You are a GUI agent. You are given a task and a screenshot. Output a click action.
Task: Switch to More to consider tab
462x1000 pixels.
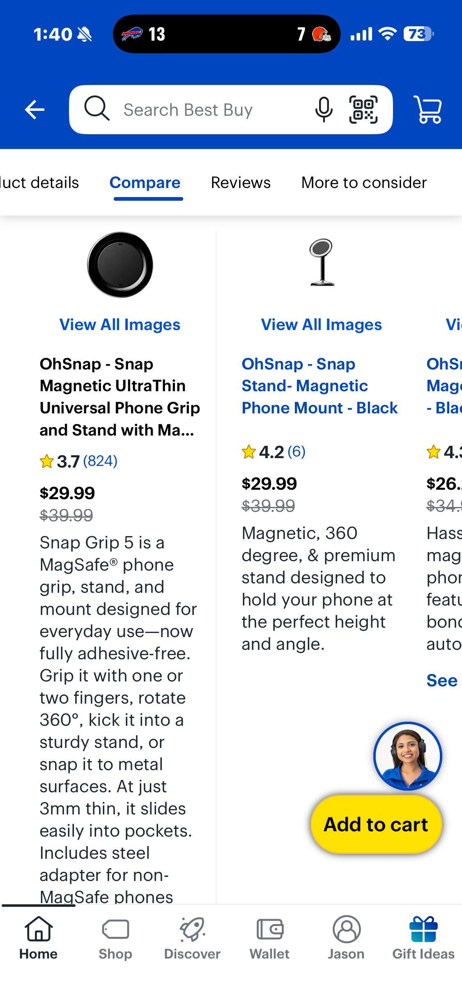364,183
